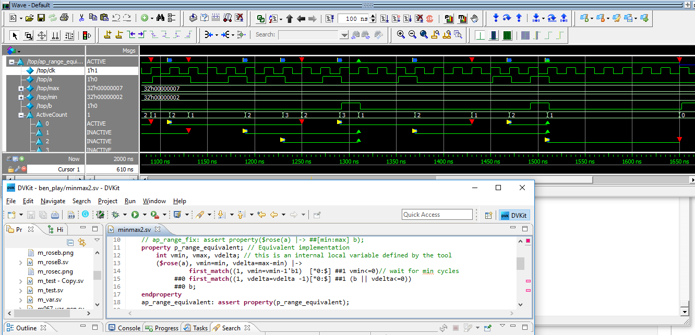Image resolution: width=695 pixels, height=335 pixels.
Task: Click the Zoom In magnifier in Wave toolbar
Action: 401,35
